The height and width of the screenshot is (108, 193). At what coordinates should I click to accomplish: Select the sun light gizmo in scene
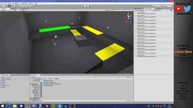click(x=56, y=36)
